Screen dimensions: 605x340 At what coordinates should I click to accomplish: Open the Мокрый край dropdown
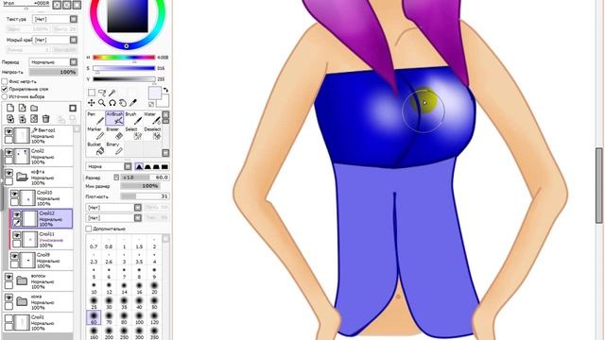pyautogui.click(x=55, y=40)
